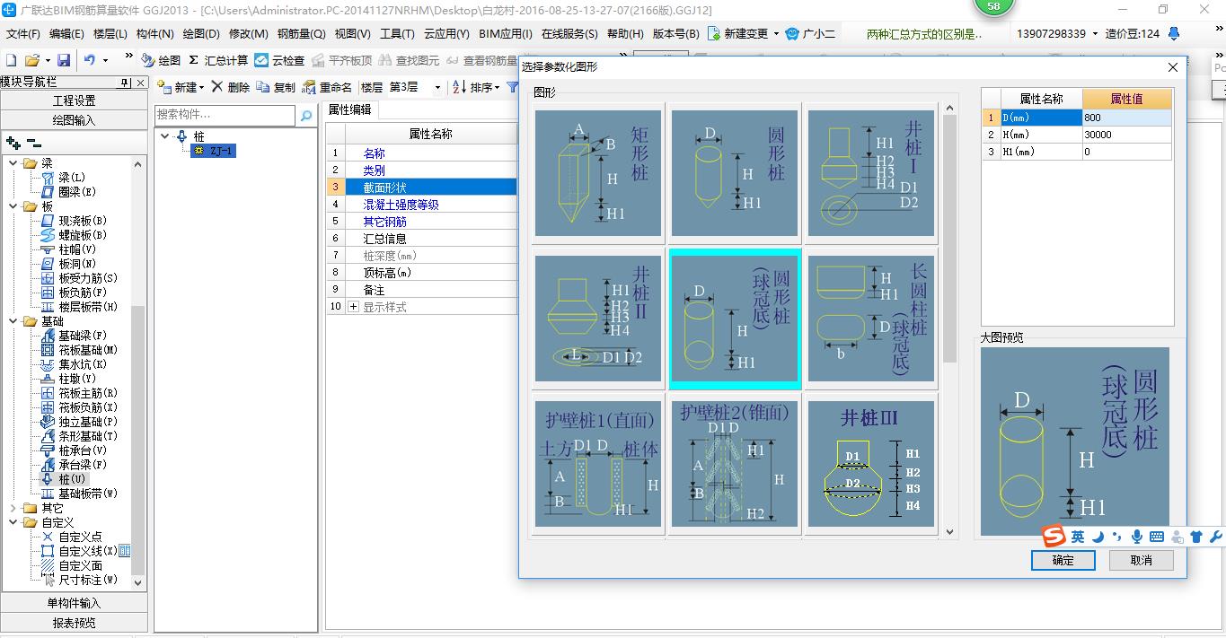
Task: Click the 复制 copy icon
Action: coord(262,87)
